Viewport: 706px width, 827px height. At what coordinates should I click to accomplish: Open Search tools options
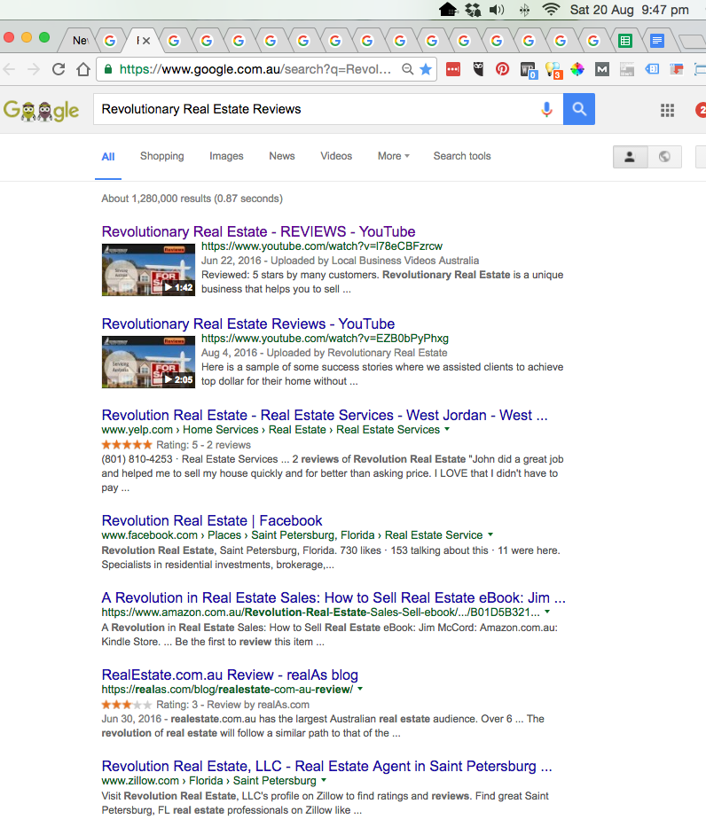click(x=462, y=156)
